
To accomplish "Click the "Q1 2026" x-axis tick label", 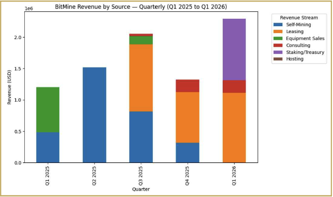I will click(234, 176).
